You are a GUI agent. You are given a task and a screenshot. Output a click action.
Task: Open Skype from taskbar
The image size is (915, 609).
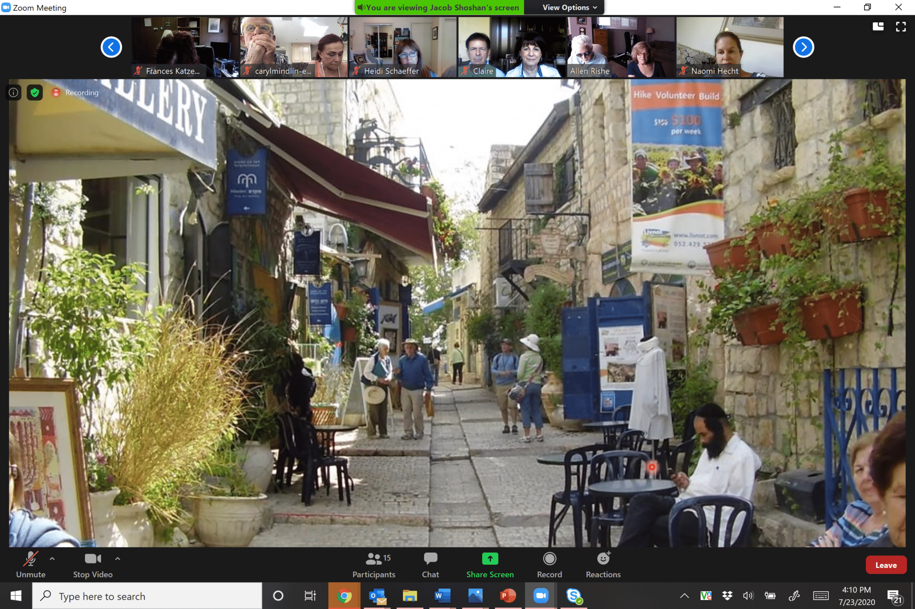(x=573, y=596)
